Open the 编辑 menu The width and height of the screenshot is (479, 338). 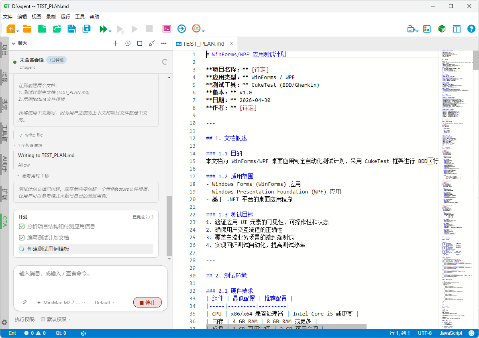click(x=22, y=17)
